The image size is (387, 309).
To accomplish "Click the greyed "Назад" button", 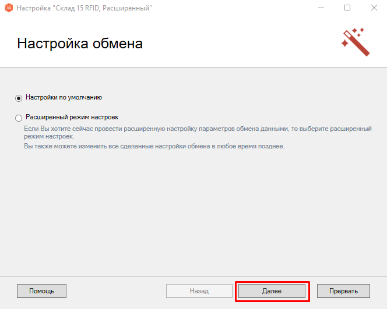I will [x=199, y=291].
